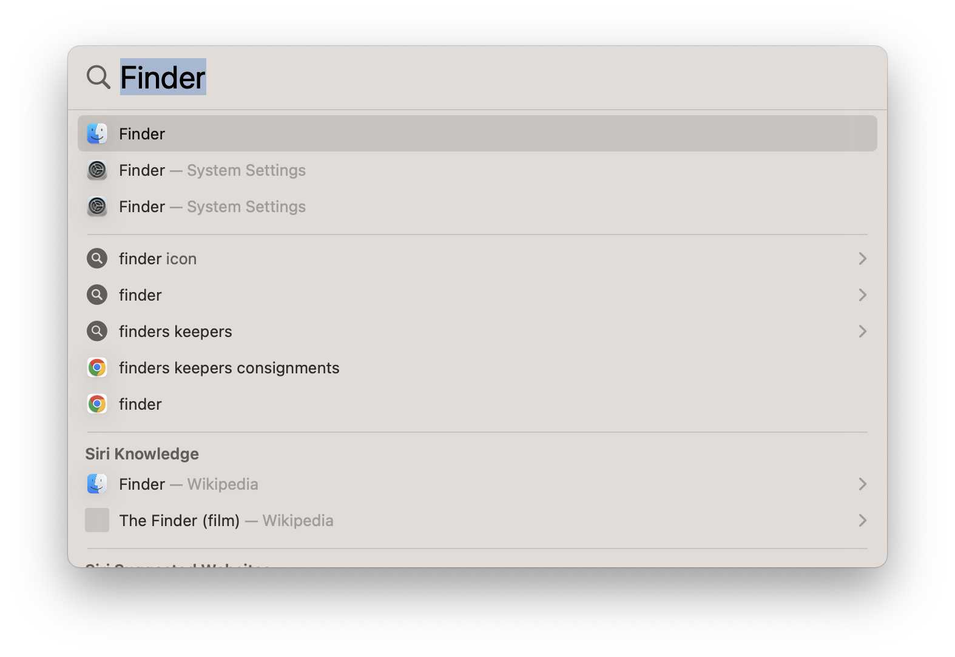Click the search icon beside 'finders keepers'
Viewport: 955px width, 657px height.
(97, 332)
